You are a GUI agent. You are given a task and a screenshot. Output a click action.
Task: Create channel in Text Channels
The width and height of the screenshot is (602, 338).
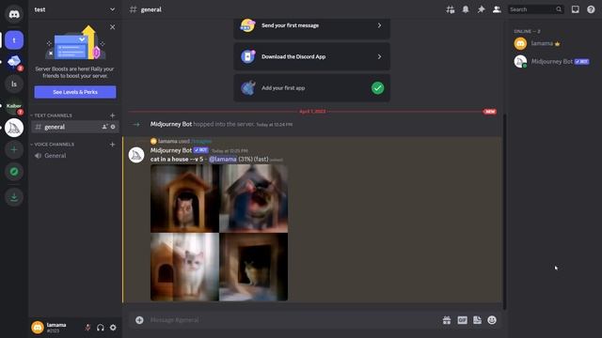(112, 115)
